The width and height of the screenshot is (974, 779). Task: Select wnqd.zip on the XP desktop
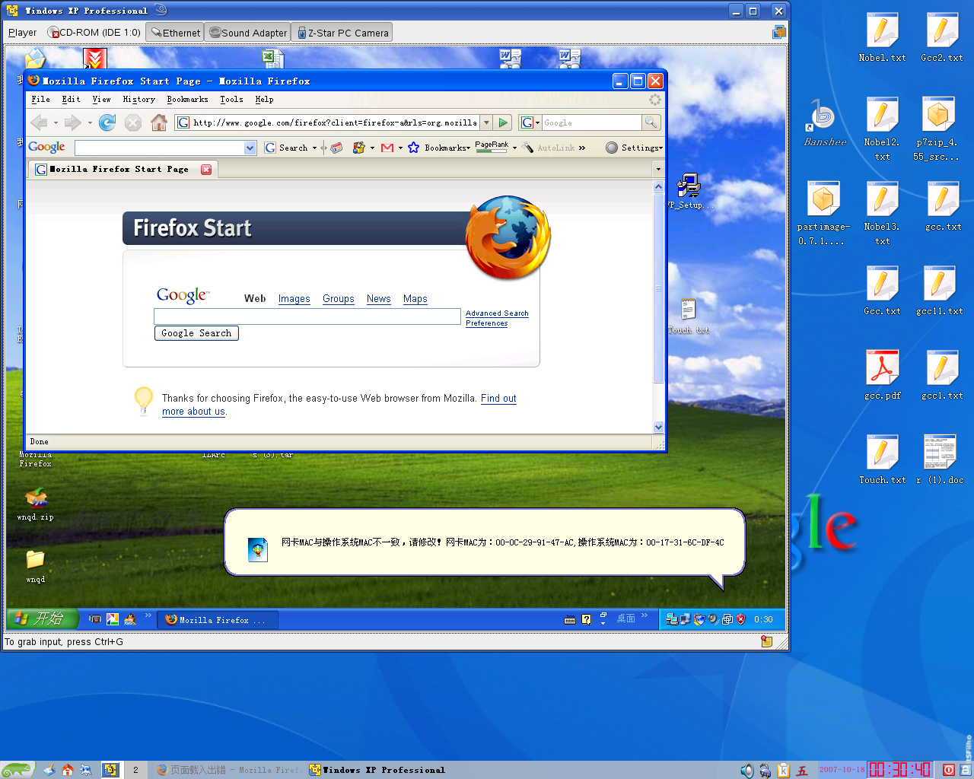click(x=36, y=504)
